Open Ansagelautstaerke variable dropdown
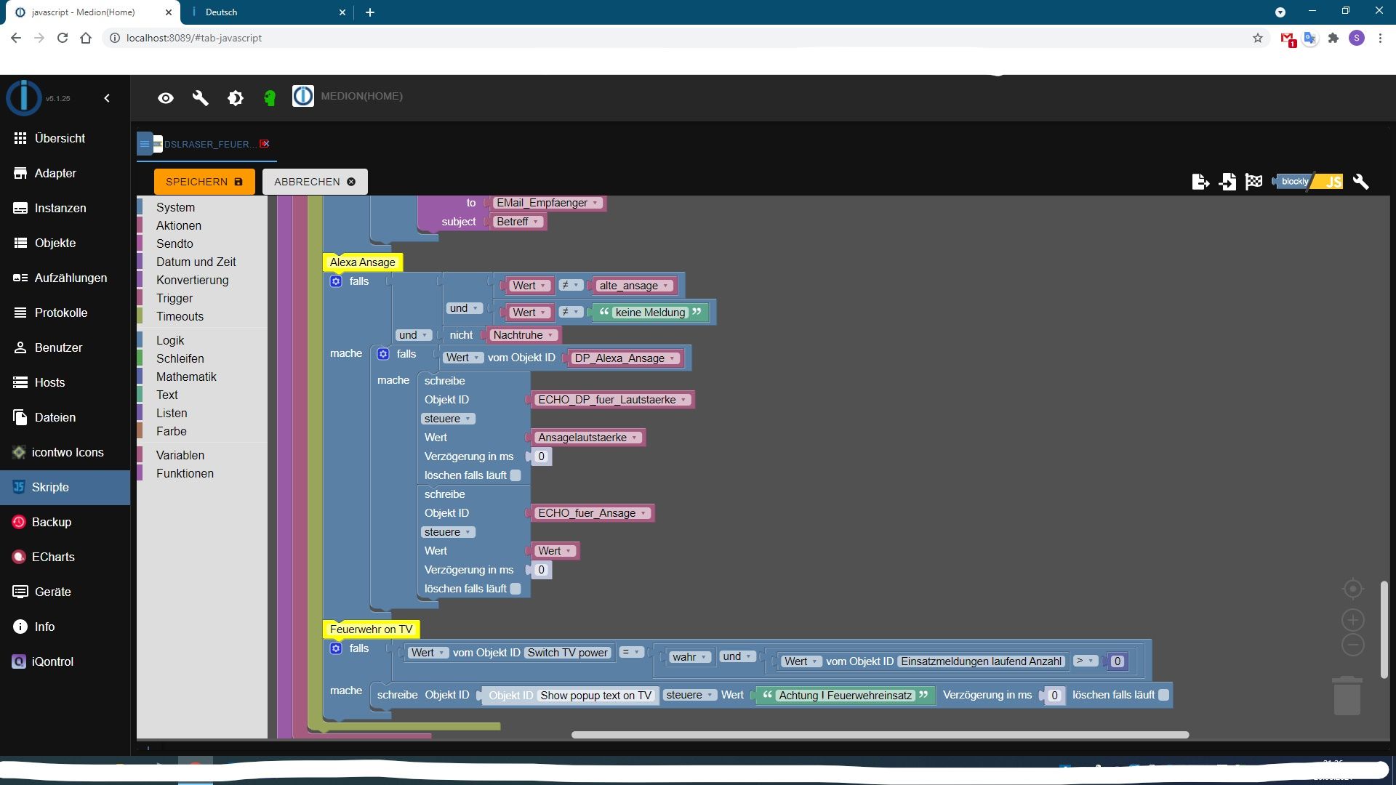This screenshot has width=1396, height=785. (635, 438)
